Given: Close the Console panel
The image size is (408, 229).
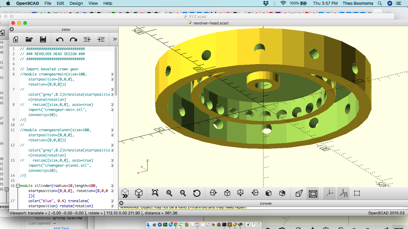Looking at the screenshot, I should [x=122, y=203].
